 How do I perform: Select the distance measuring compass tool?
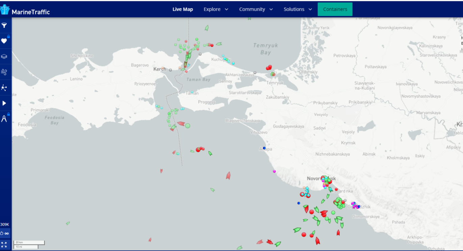point(4,119)
